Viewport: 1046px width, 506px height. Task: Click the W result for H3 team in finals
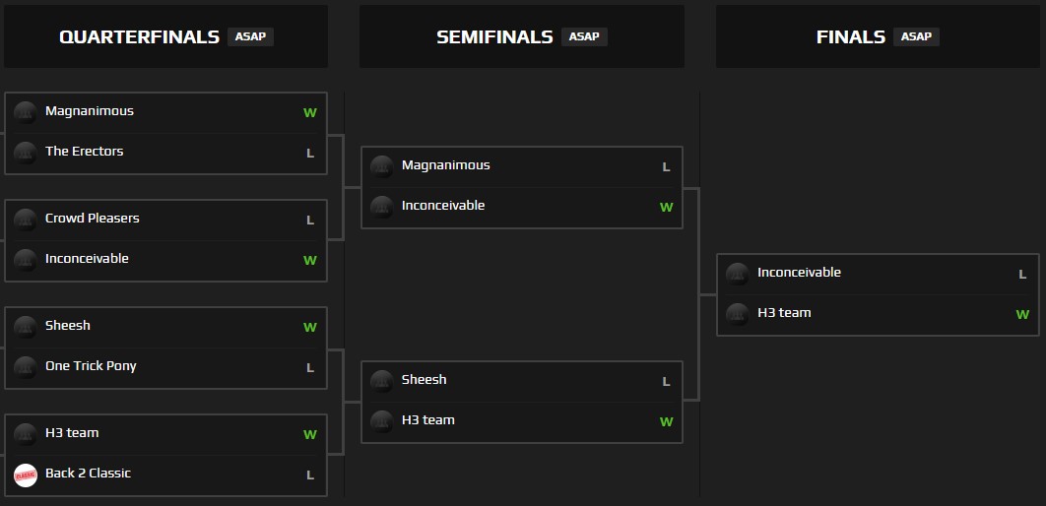[x=1022, y=315]
